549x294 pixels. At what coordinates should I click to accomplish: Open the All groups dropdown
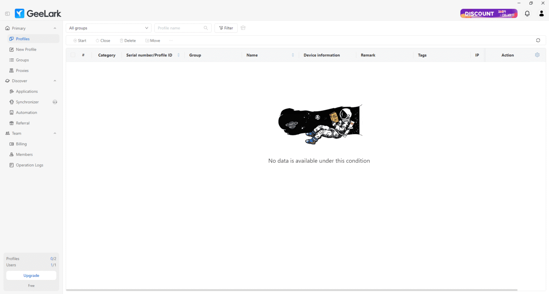[x=109, y=28]
